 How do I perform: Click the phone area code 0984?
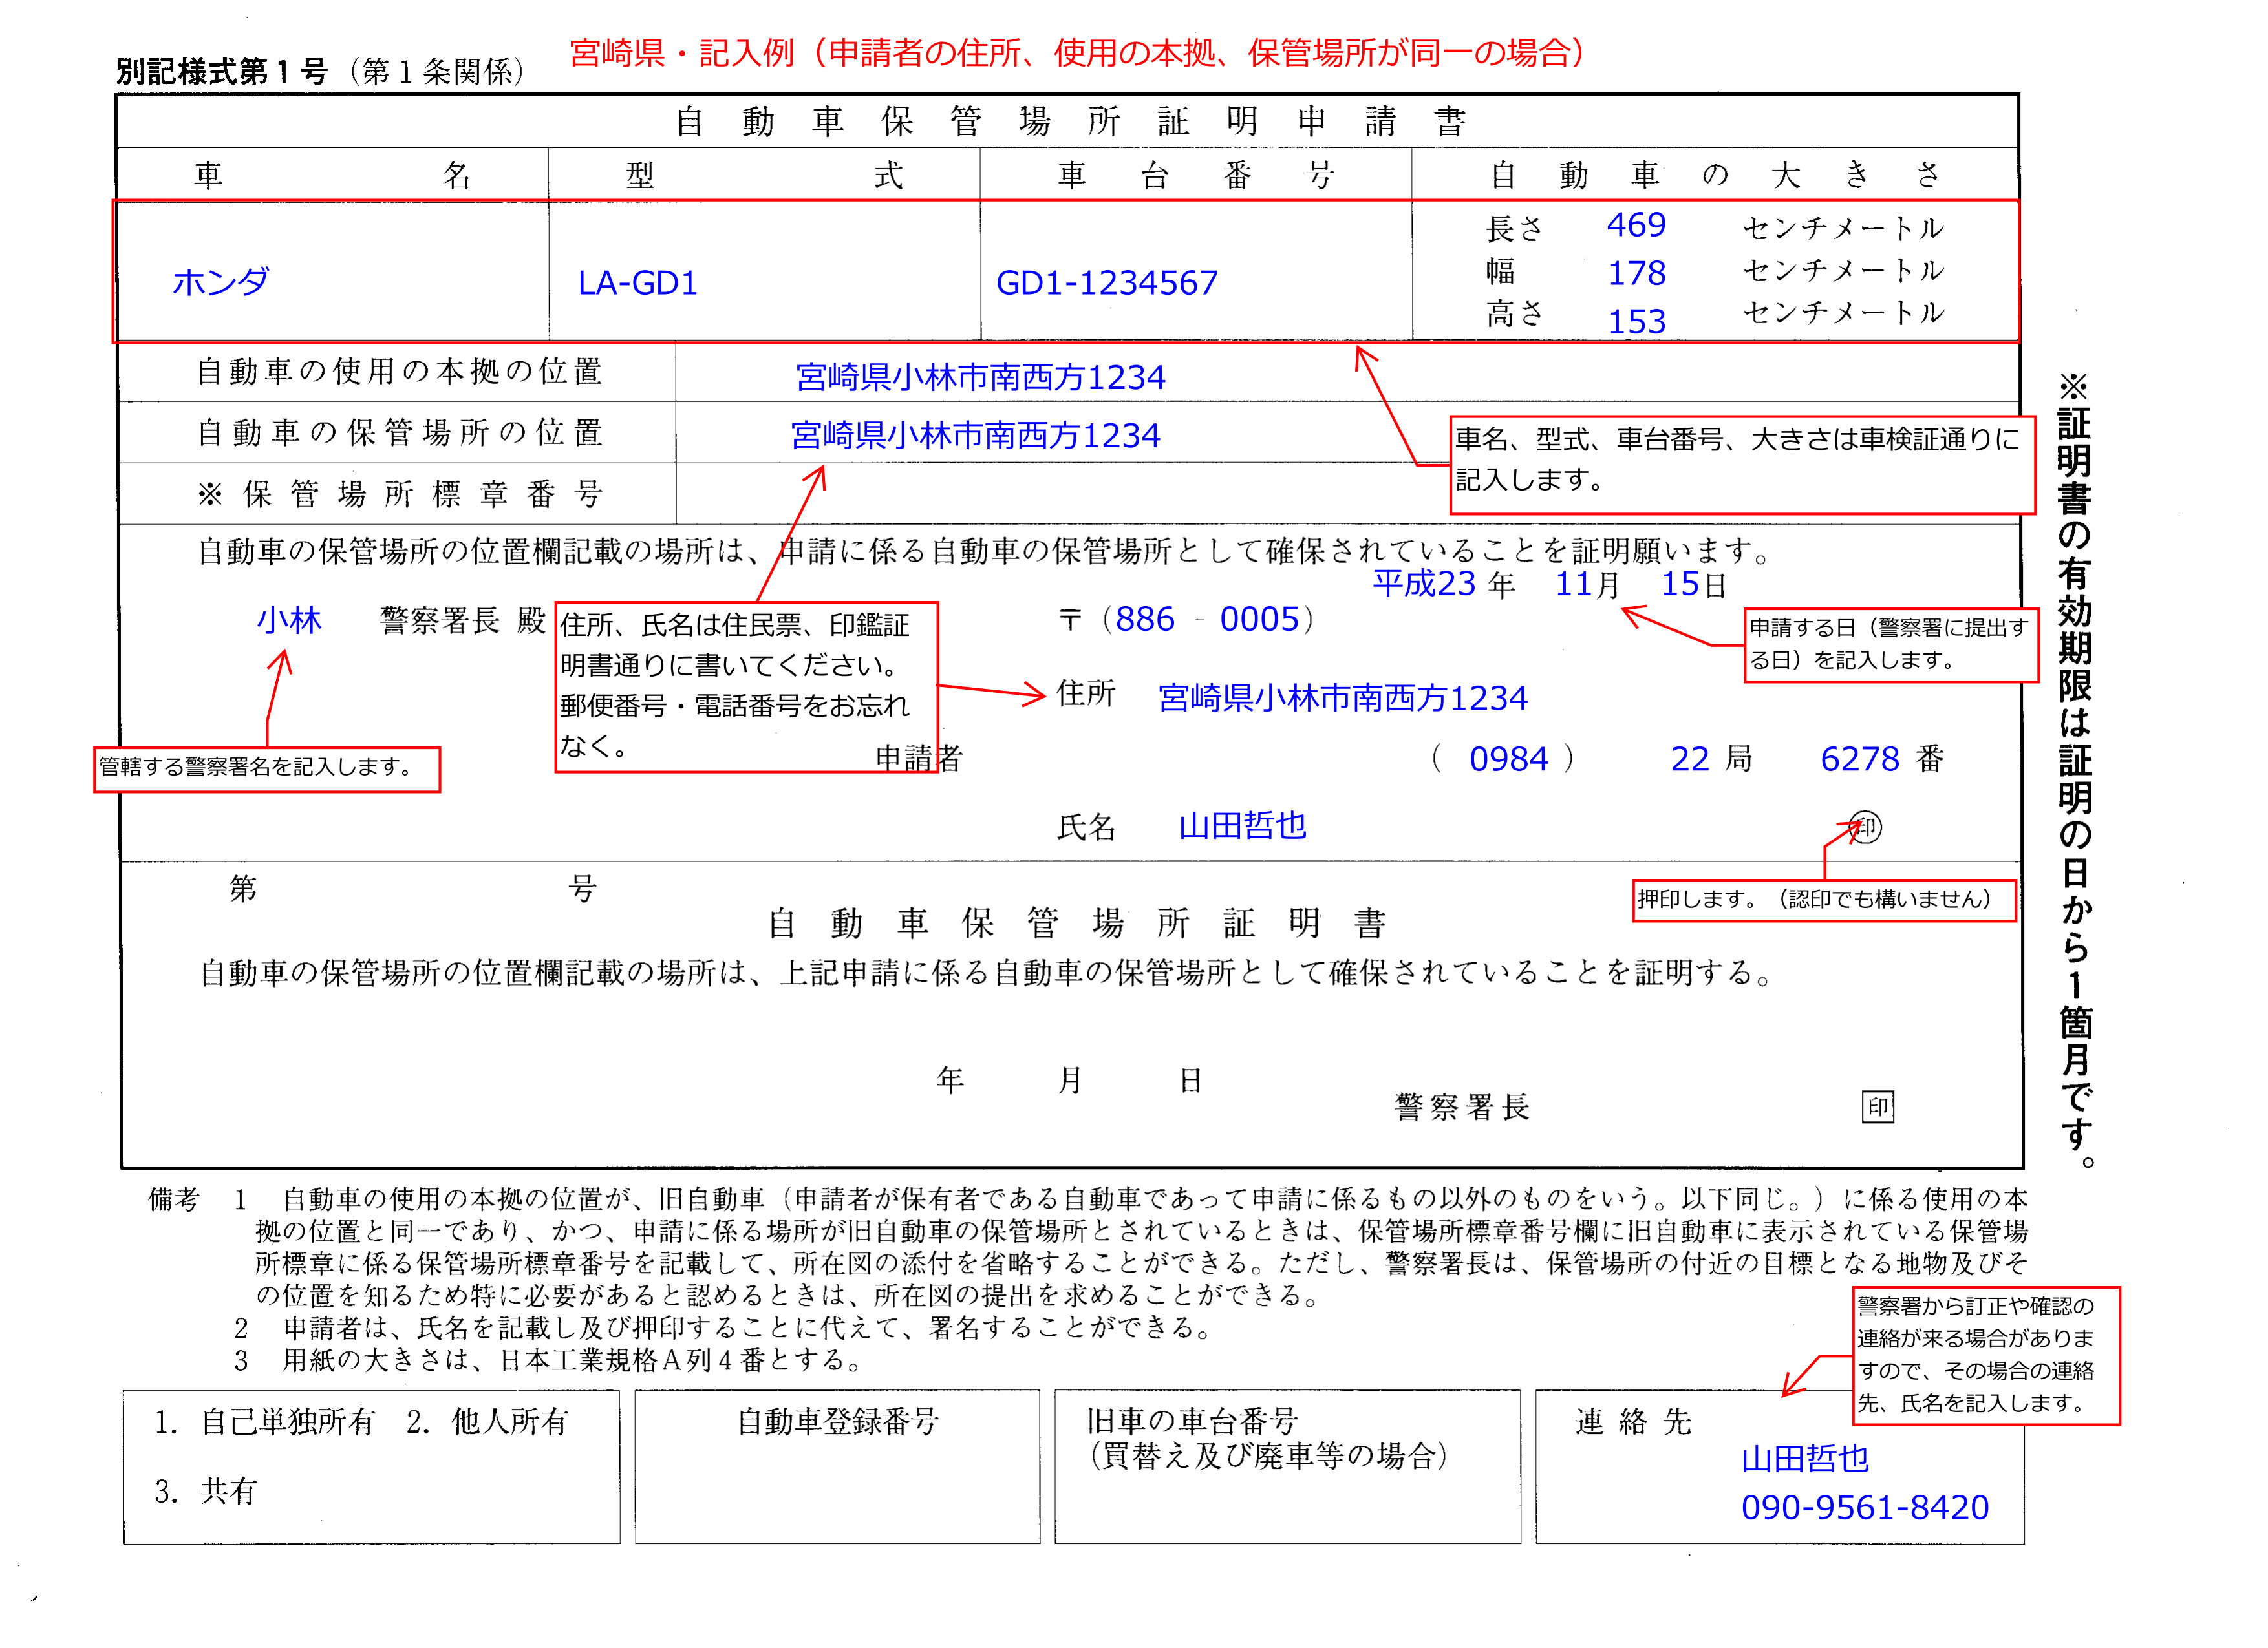click(x=1508, y=759)
